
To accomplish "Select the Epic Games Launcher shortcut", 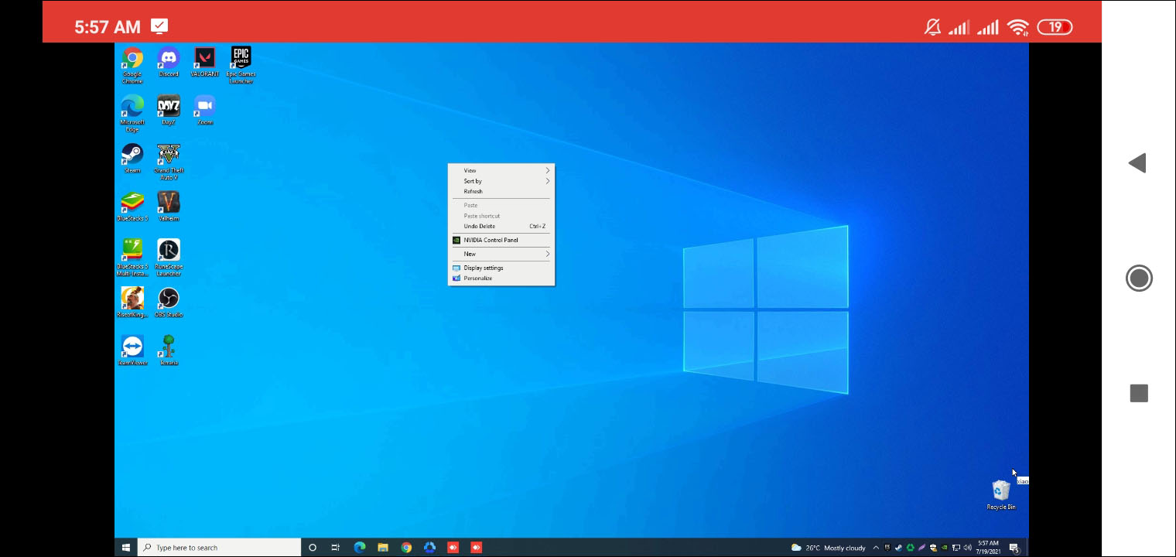I will pyautogui.click(x=241, y=59).
